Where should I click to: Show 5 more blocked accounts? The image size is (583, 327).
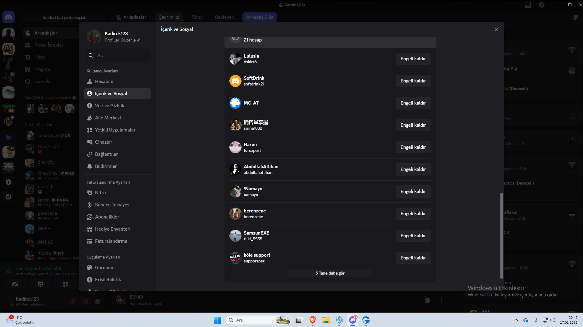(x=330, y=273)
